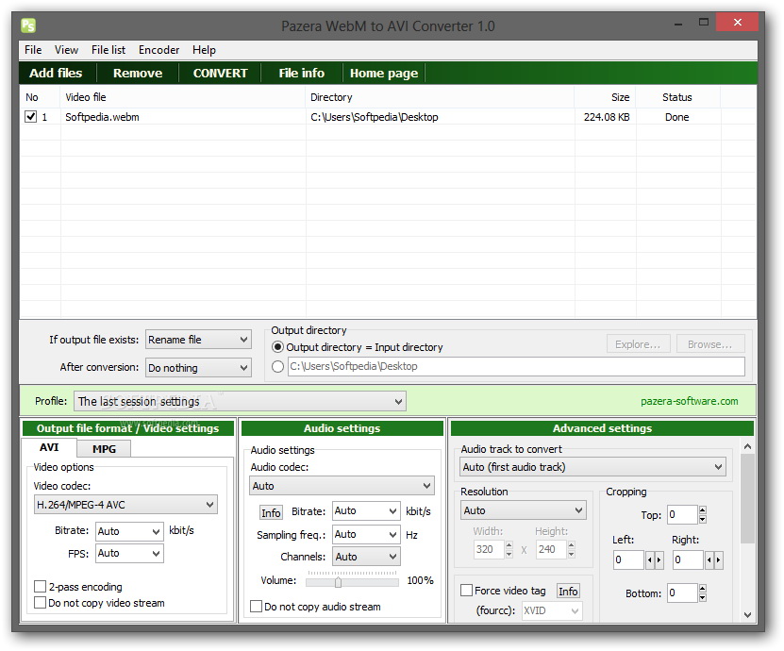Click the Browse... button

(x=710, y=344)
